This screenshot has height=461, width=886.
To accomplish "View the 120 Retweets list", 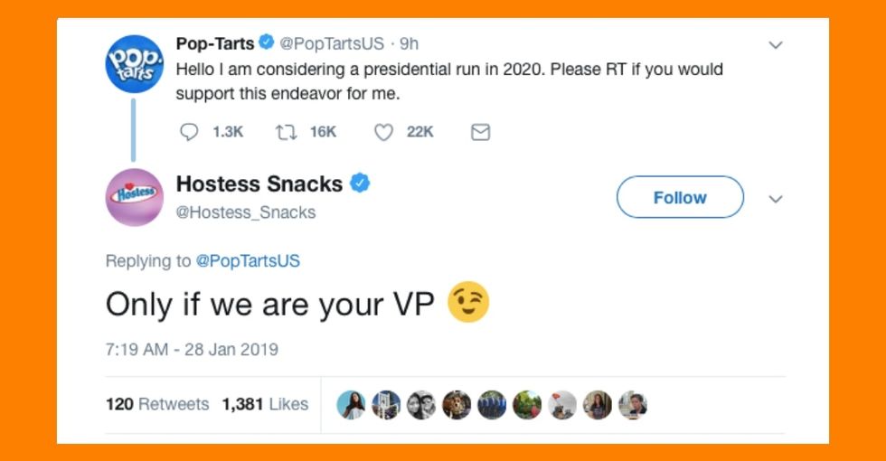I will (157, 404).
